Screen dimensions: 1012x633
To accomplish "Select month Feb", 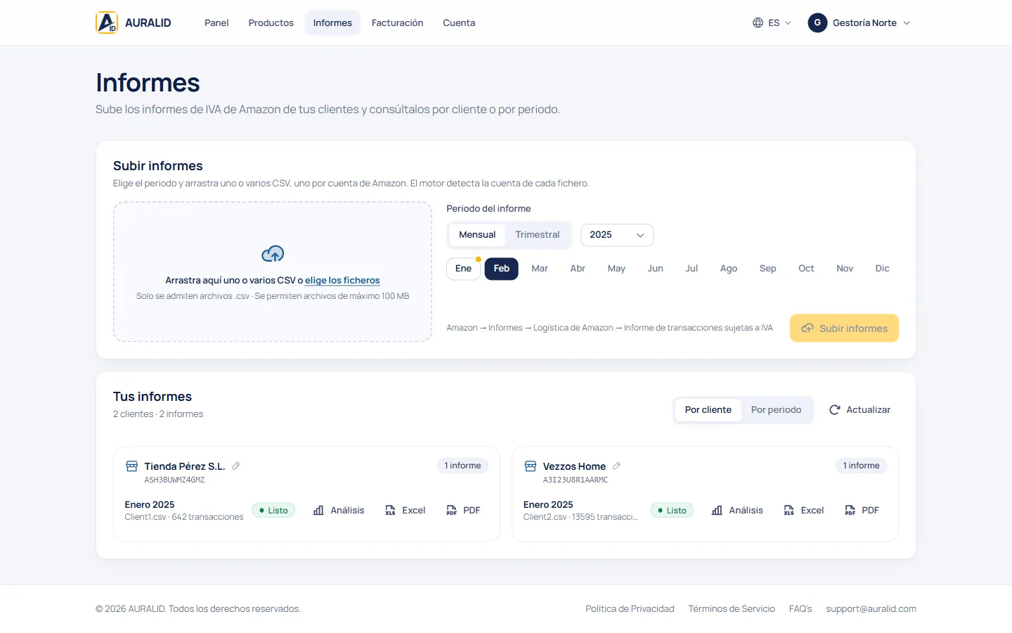I will 501,269.
